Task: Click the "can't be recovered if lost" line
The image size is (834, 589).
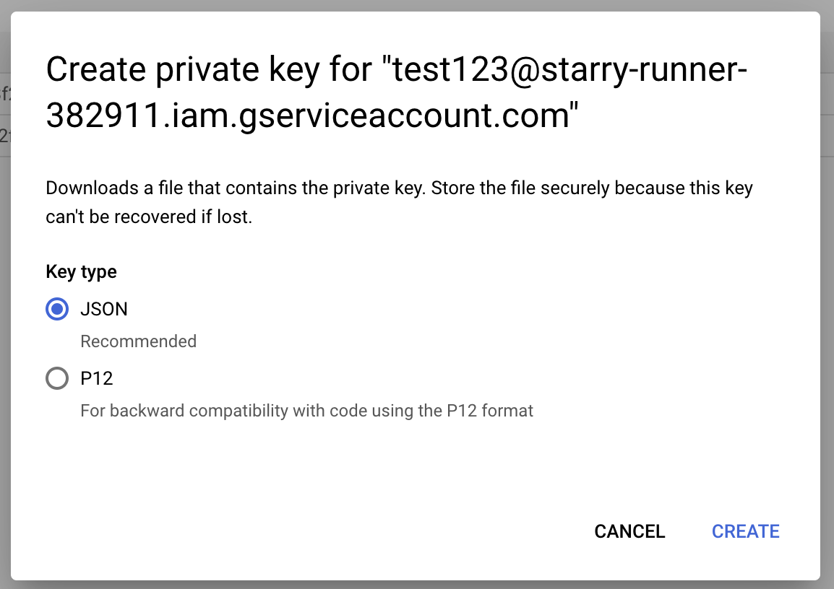Action: pyautogui.click(x=149, y=217)
